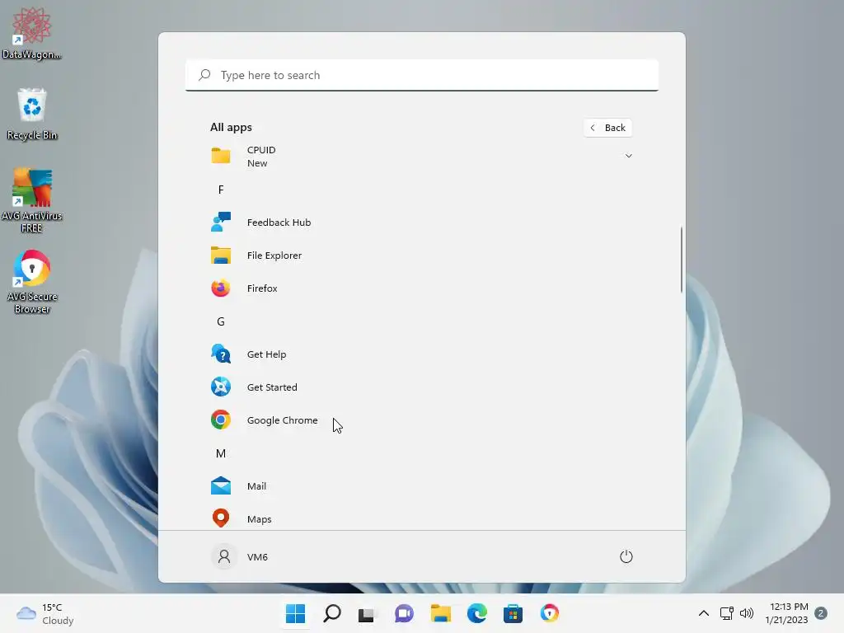Jump to letter F section header
Viewport: 844px width, 633px height.
[x=221, y=190]
